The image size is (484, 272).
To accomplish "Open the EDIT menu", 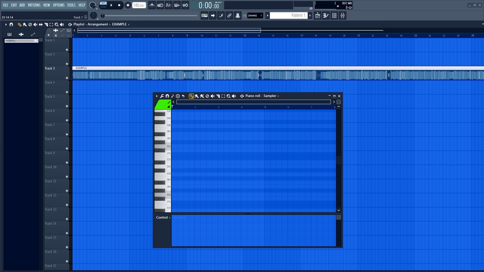I will click(14, 5).
